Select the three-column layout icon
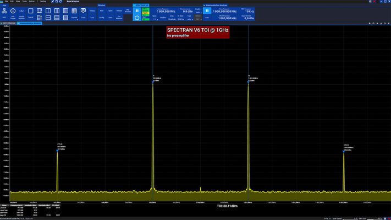 (x=57, y=11)
